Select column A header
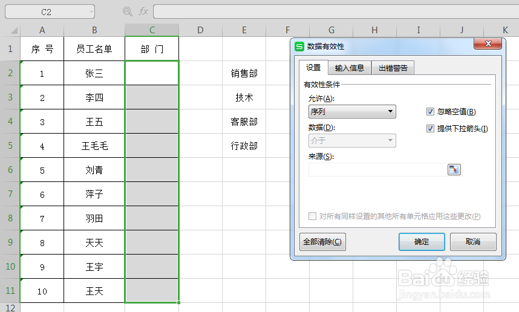This screenshot has width=519, height=312. (42, 30)
